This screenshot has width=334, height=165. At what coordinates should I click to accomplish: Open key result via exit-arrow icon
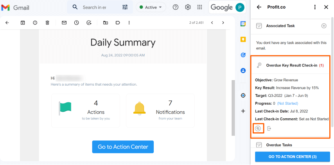(x=269, y=128)
